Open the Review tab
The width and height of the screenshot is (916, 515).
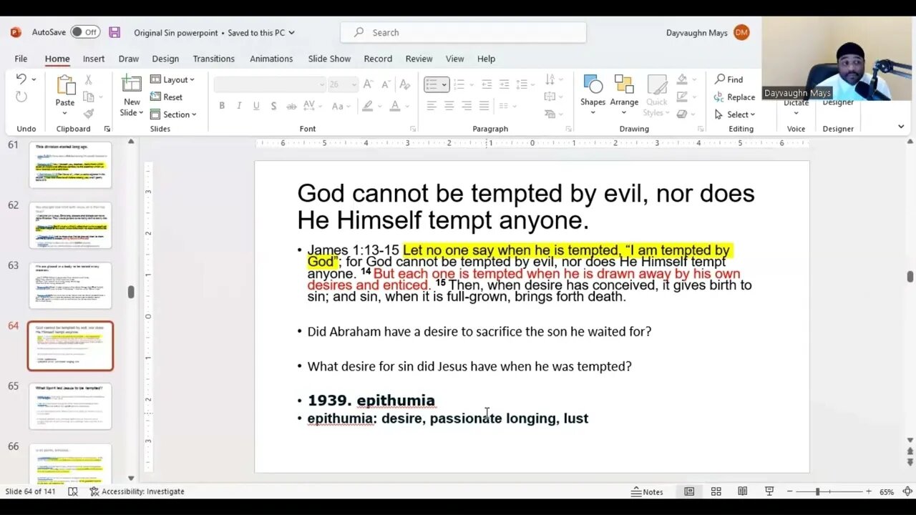tap(419, 59)
